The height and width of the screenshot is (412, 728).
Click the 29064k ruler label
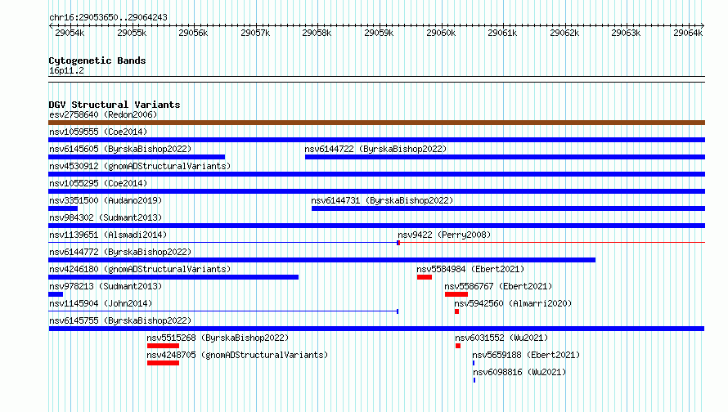pos(688,33)
